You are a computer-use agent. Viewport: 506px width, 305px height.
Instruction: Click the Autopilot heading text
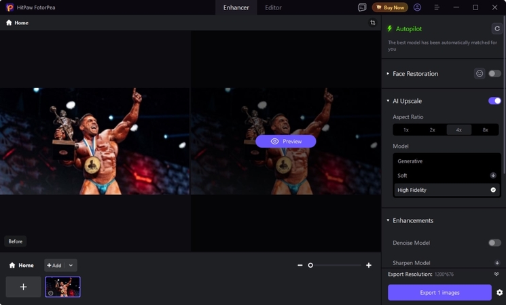click(x=409, y=28)
